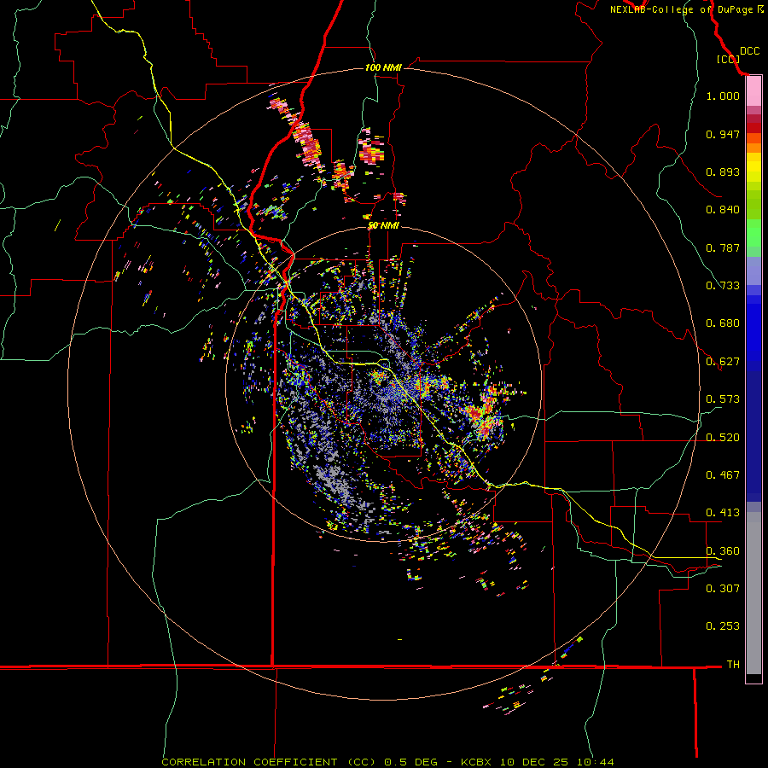Viewport: 768px width, 768px height.
Task: Click the [CC] label above the color scale
Action: coord(728,59)
